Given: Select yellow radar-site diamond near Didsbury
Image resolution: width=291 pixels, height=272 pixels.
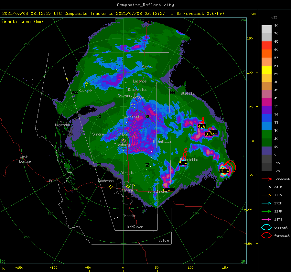Looking at the screenshot, I should pos(124,141).
